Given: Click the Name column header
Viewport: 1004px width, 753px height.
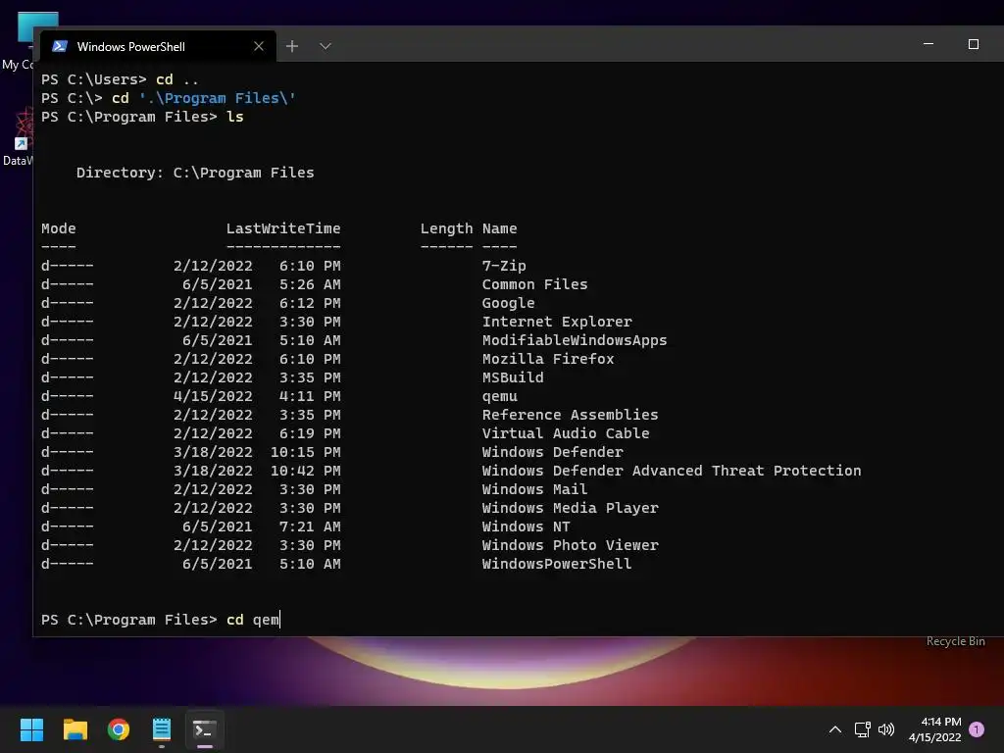Looking at the screenshot, I should pyautogui.click(x=499, y=228).
